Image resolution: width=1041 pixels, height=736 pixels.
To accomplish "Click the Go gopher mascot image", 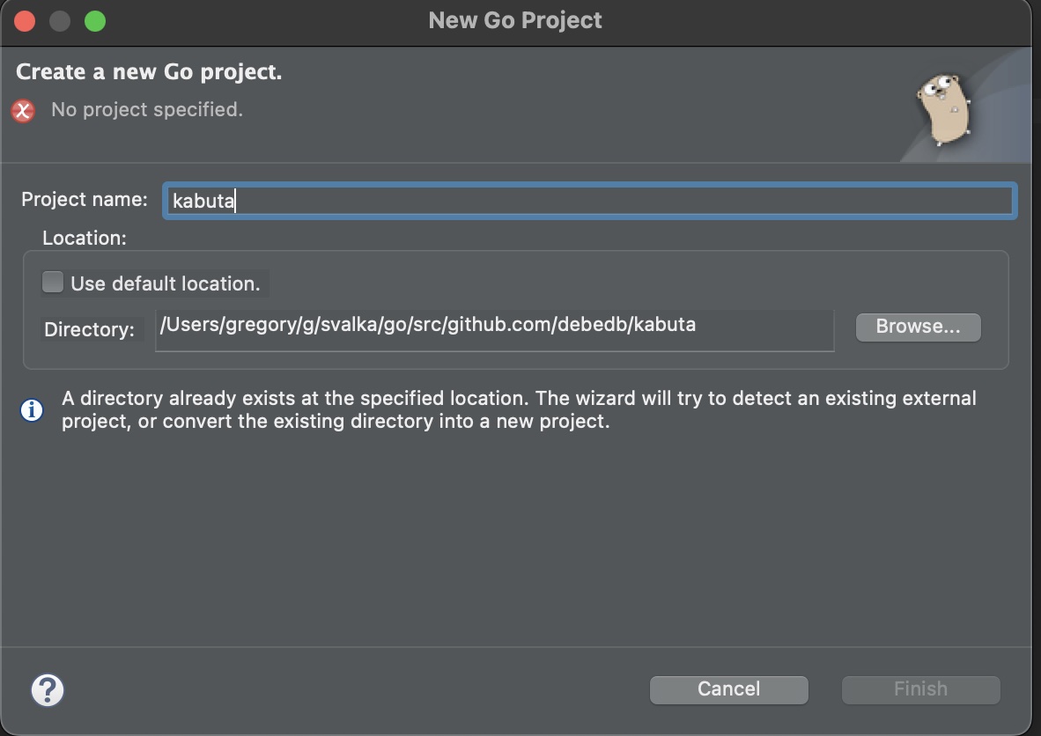I will coord(944,109).
